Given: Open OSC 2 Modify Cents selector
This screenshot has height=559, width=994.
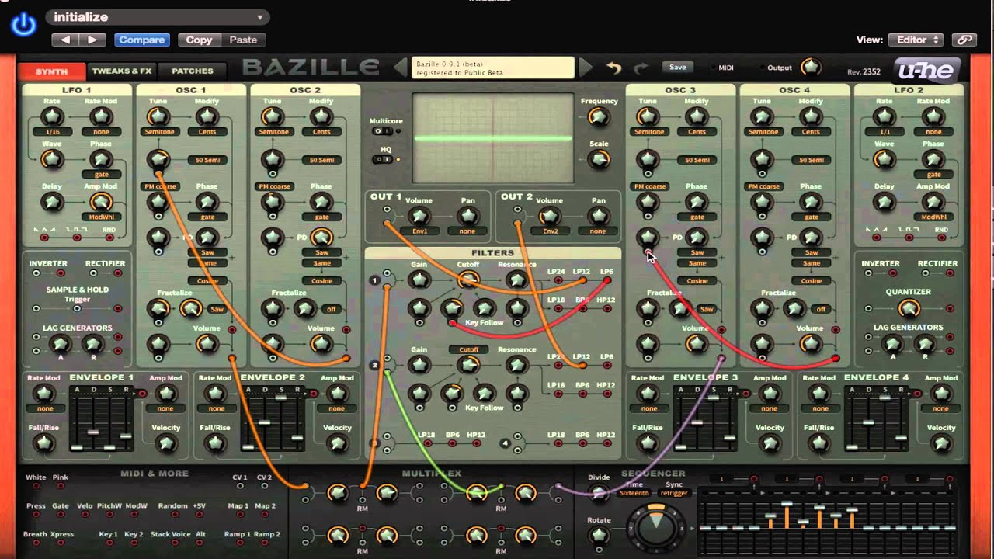Looking at the screenshot, I should (x=321, y=132).
